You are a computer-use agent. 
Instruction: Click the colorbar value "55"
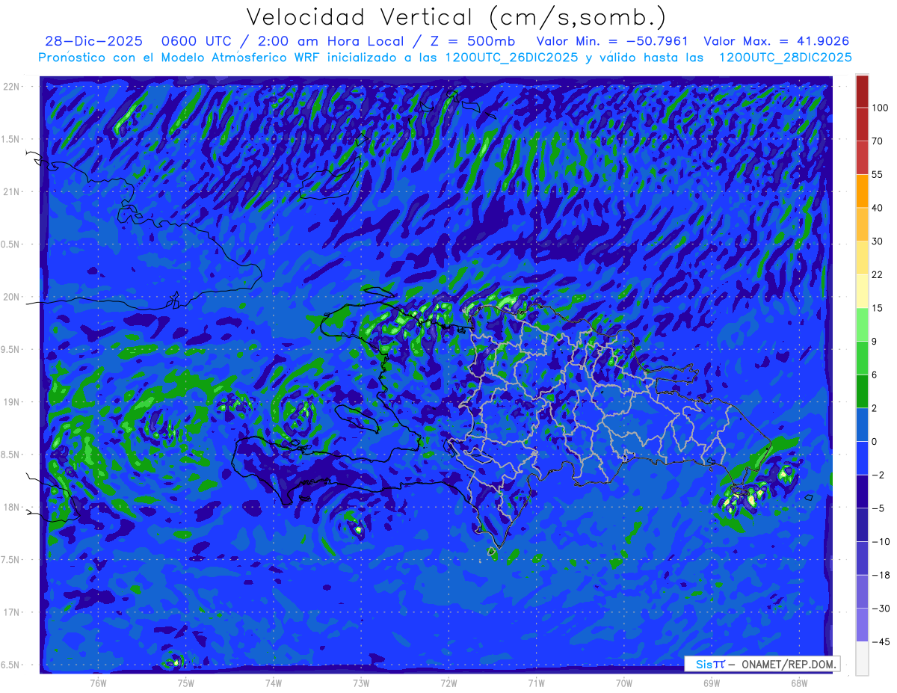(x=878, y=174)
